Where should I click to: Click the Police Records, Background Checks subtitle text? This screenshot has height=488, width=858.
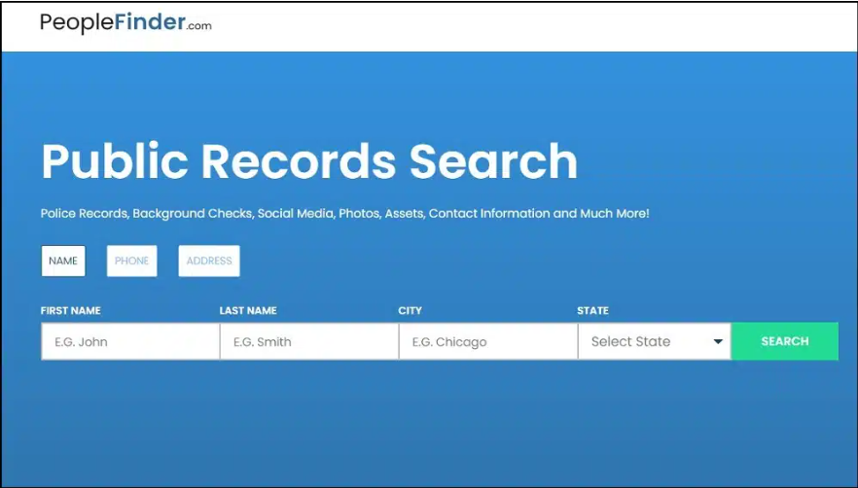click(x=344, y=213)
